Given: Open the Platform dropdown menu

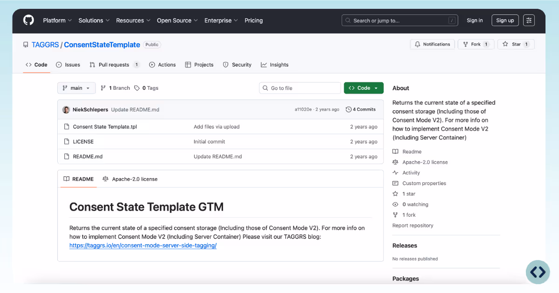Looking at the screenshot, I should pos(57,20).
